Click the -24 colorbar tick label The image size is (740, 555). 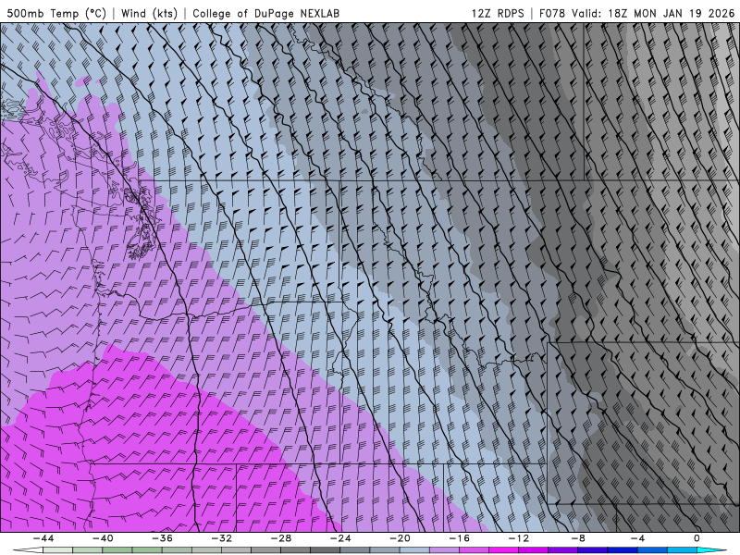pos(340,538)
